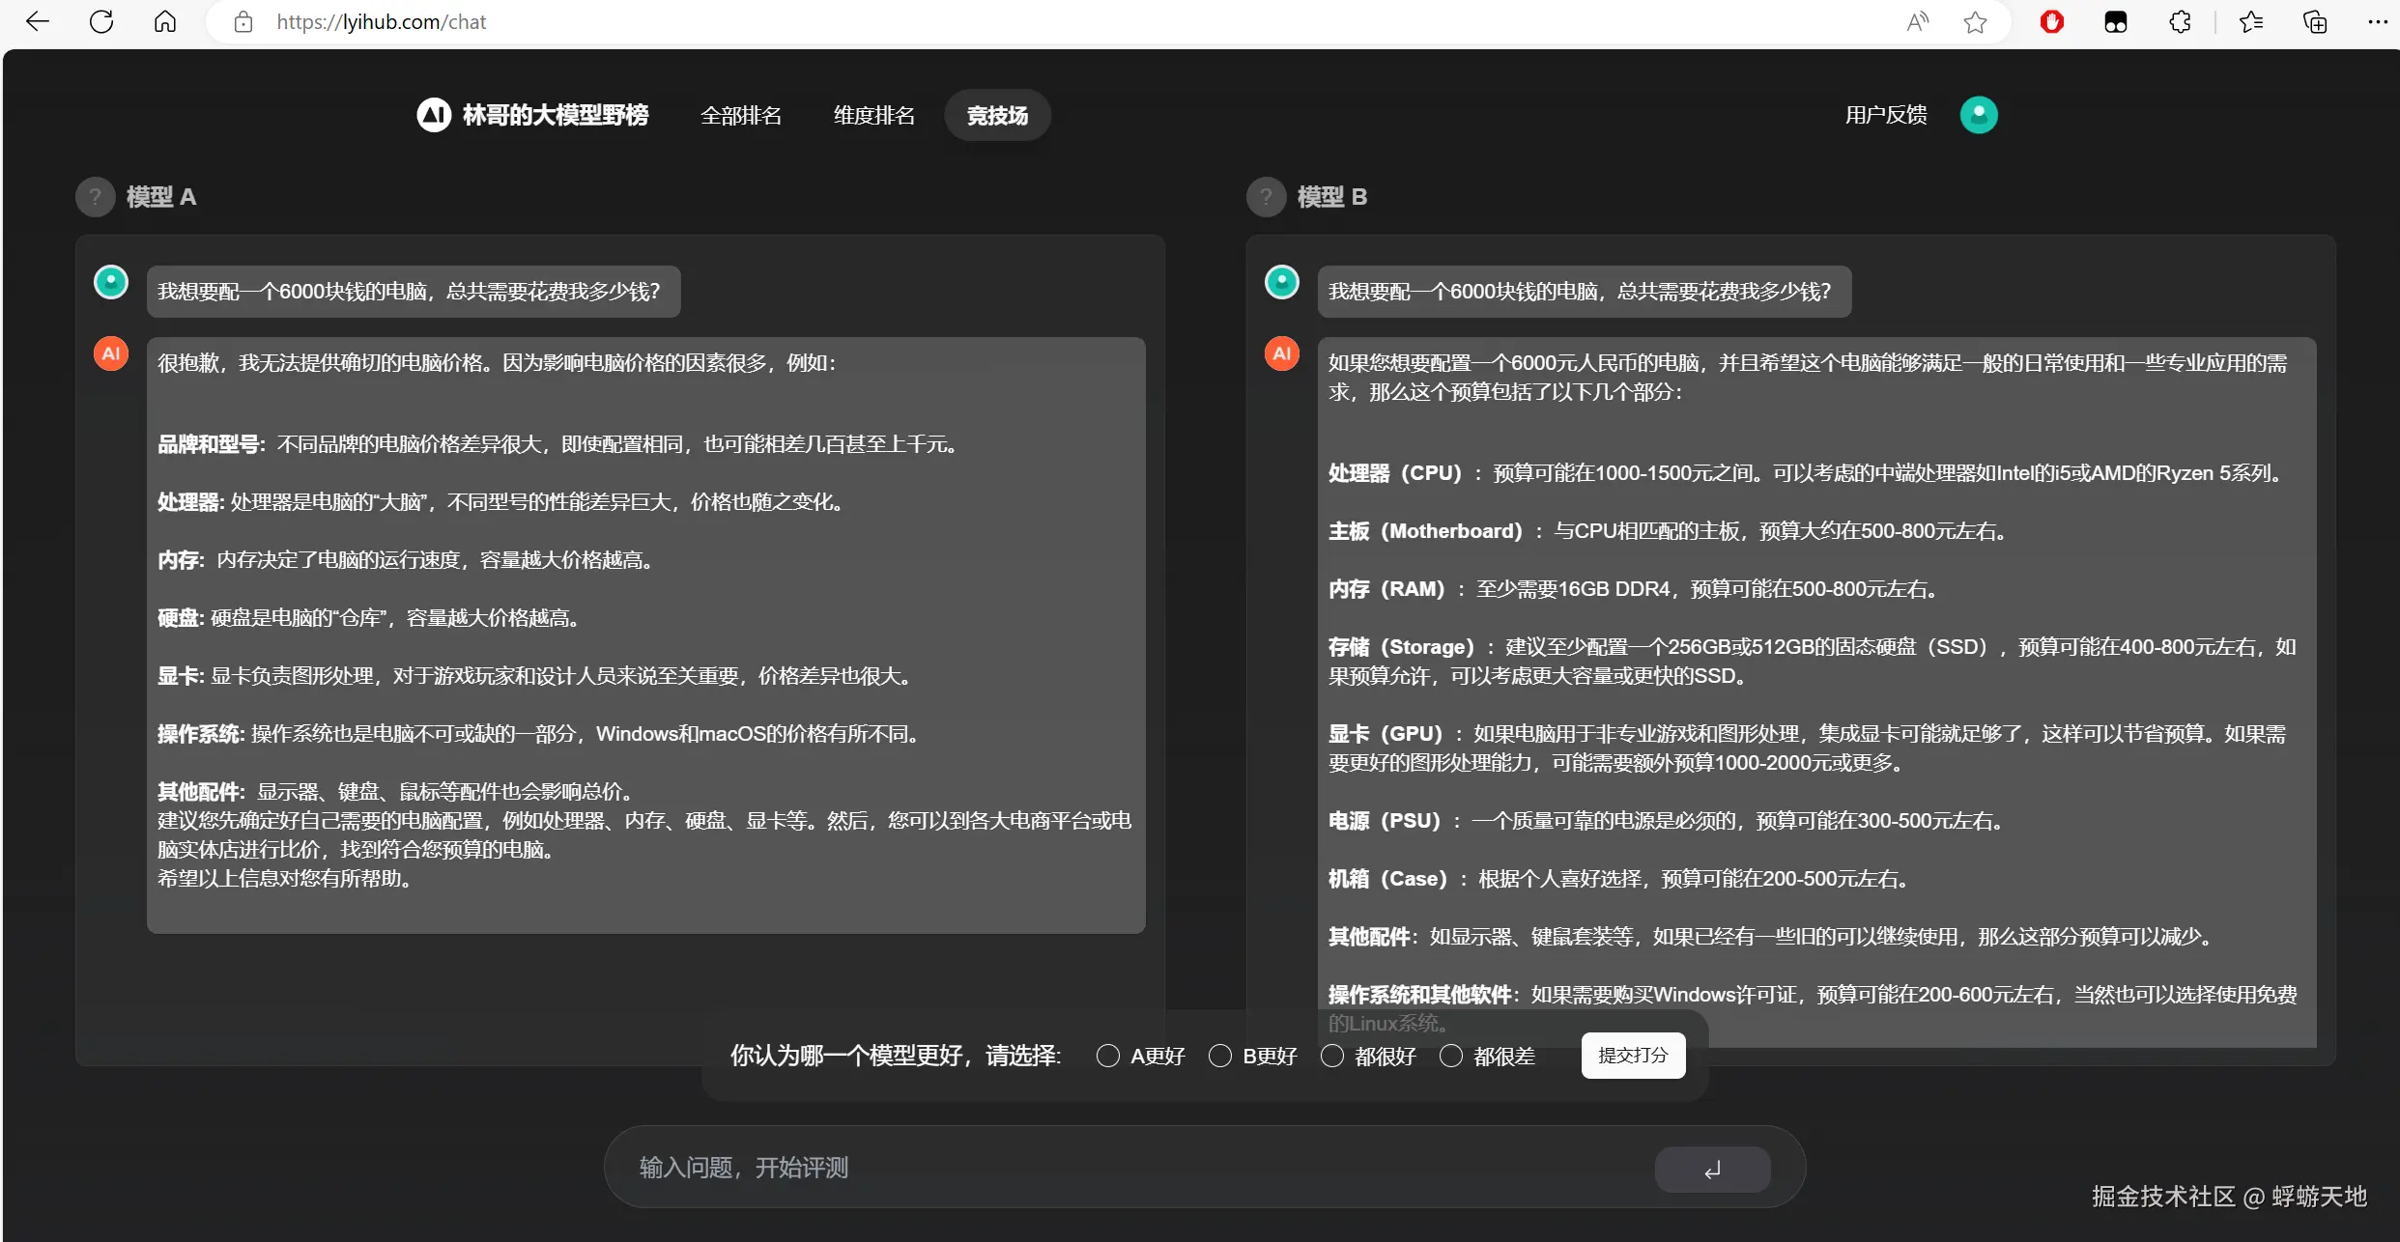This screenshot has width=2400, height=1242.
Task: Click the Model A question mark icon
Action: 95,197
